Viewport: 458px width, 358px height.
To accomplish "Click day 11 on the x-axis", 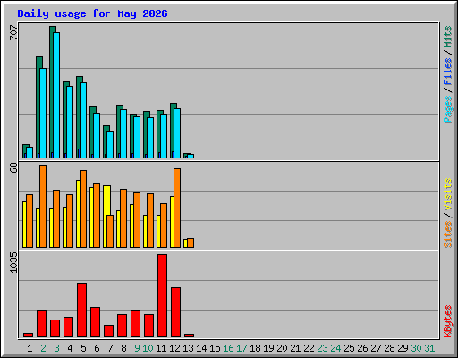I will pyautogui.click(x=161, y=348).
